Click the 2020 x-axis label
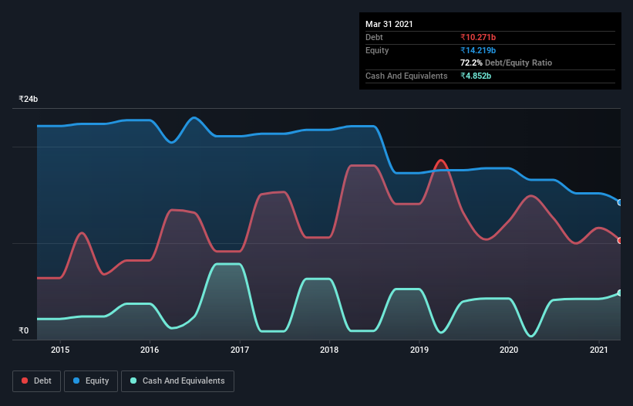 pos(509,350)
